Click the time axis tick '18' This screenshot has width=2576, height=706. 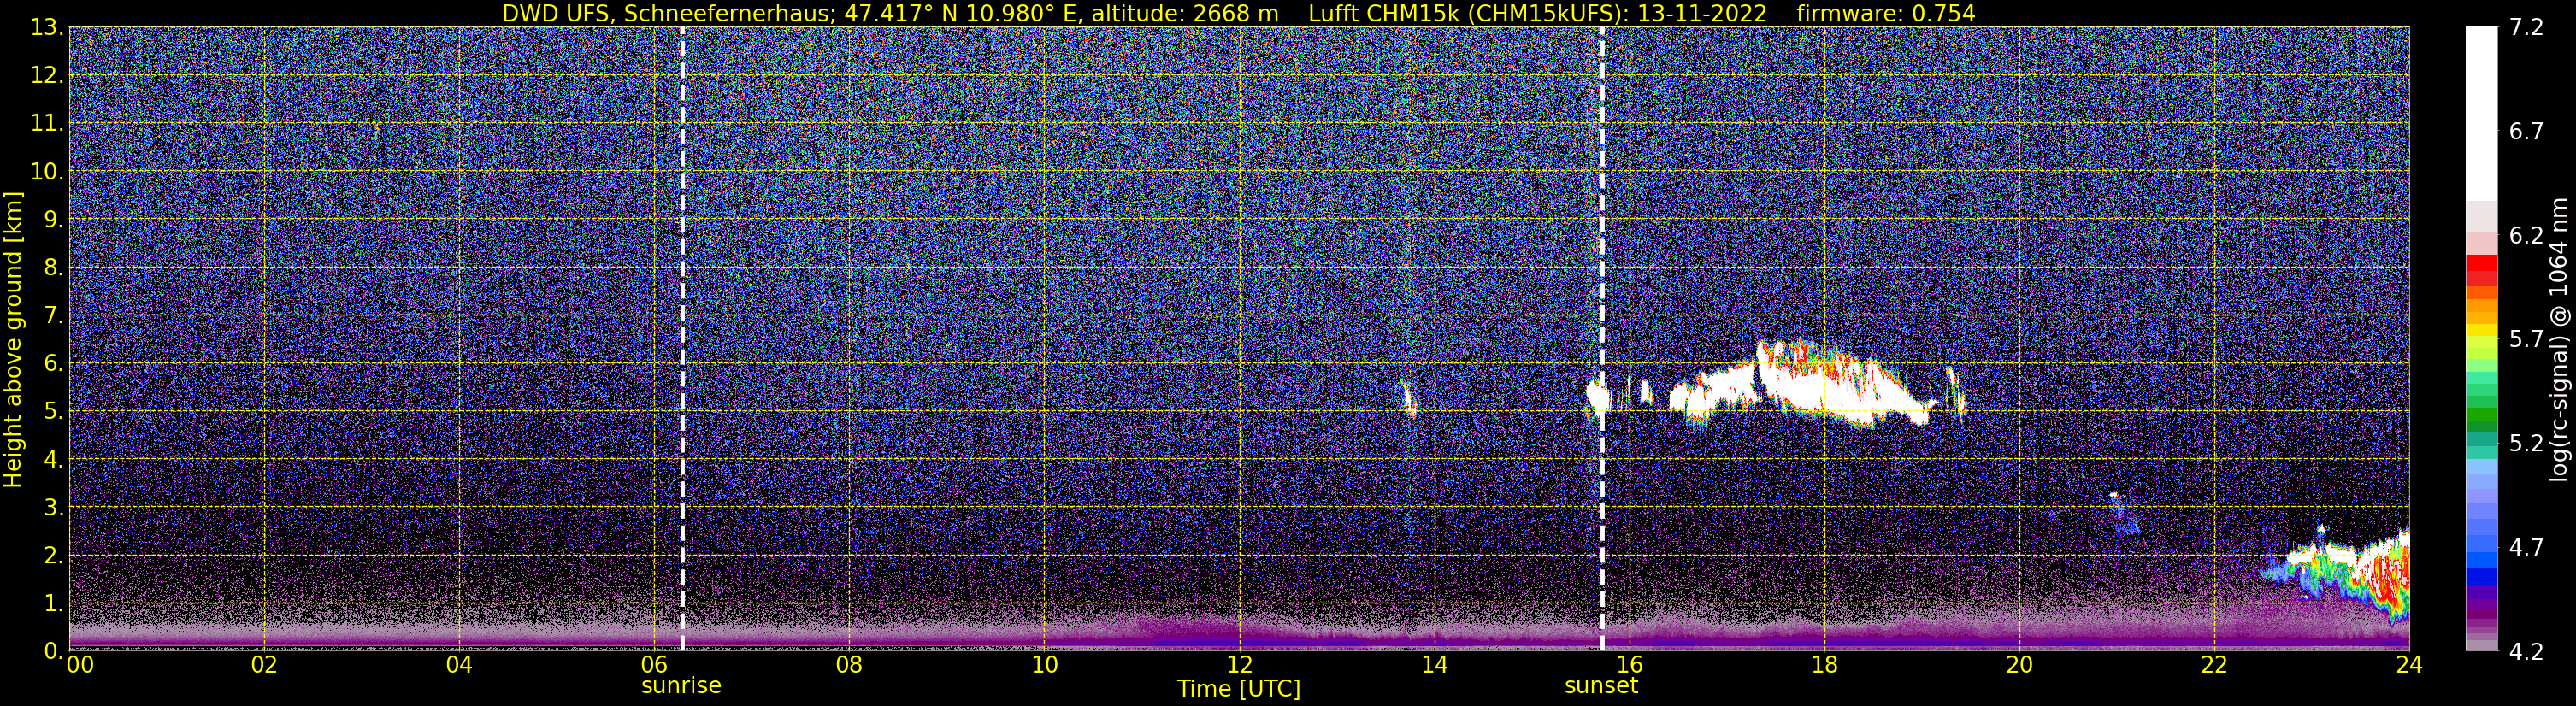(x=1824, y=666)
